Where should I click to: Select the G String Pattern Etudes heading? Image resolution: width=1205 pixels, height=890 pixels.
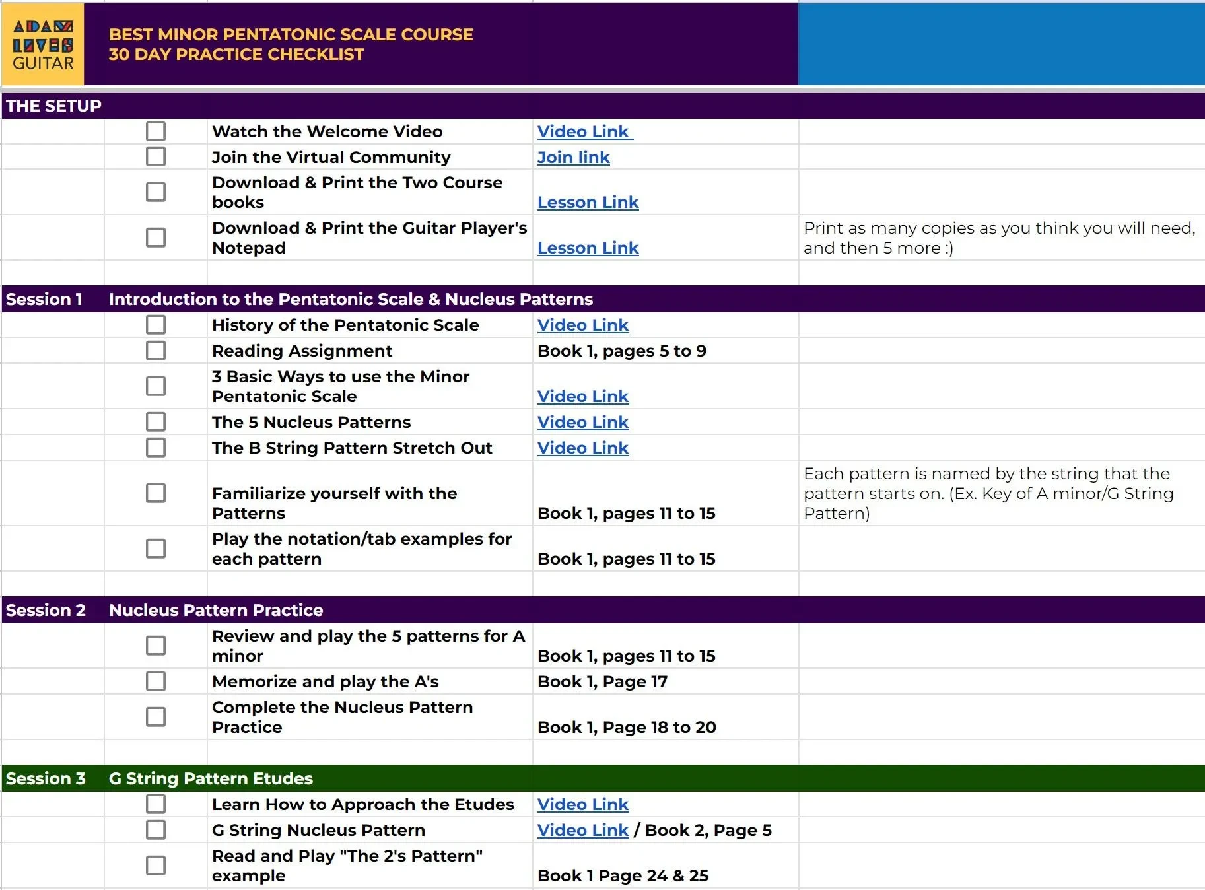pos(211,778)
